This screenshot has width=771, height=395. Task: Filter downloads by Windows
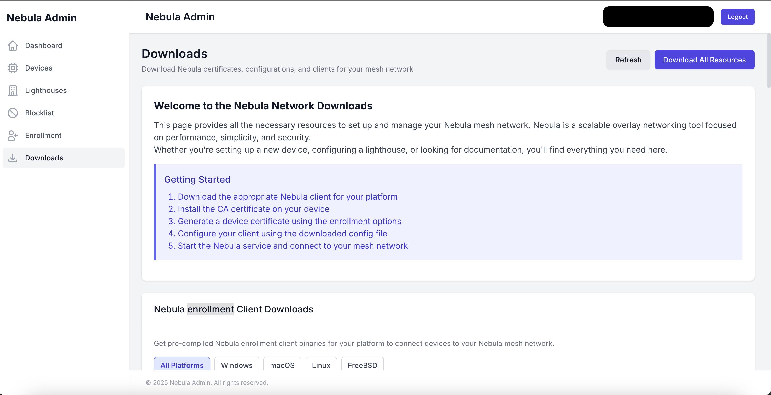coord(237,365)
